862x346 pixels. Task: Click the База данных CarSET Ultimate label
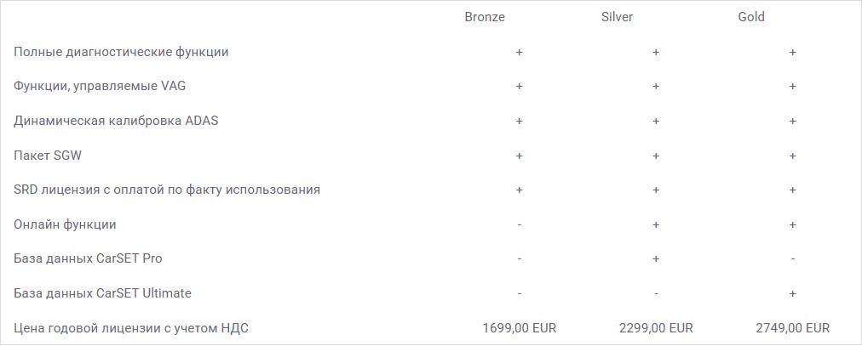103,293
